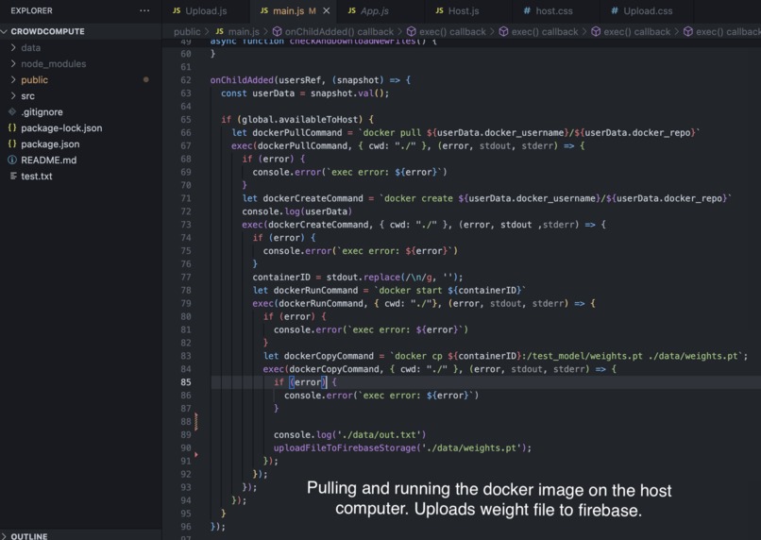Open package.json file

tap(50, 144)
